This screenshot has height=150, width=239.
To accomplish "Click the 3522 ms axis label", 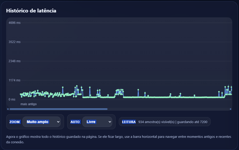I will pos(15,42).
